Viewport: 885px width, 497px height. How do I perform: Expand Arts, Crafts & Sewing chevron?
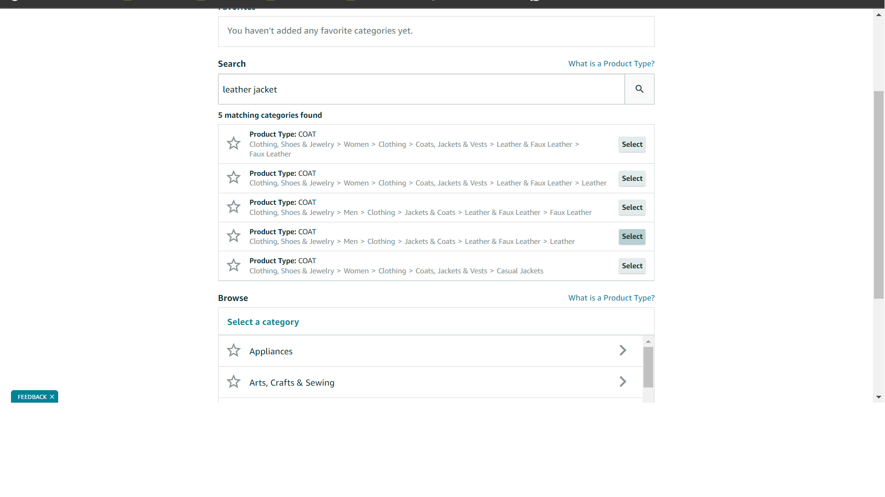point(623,382)
